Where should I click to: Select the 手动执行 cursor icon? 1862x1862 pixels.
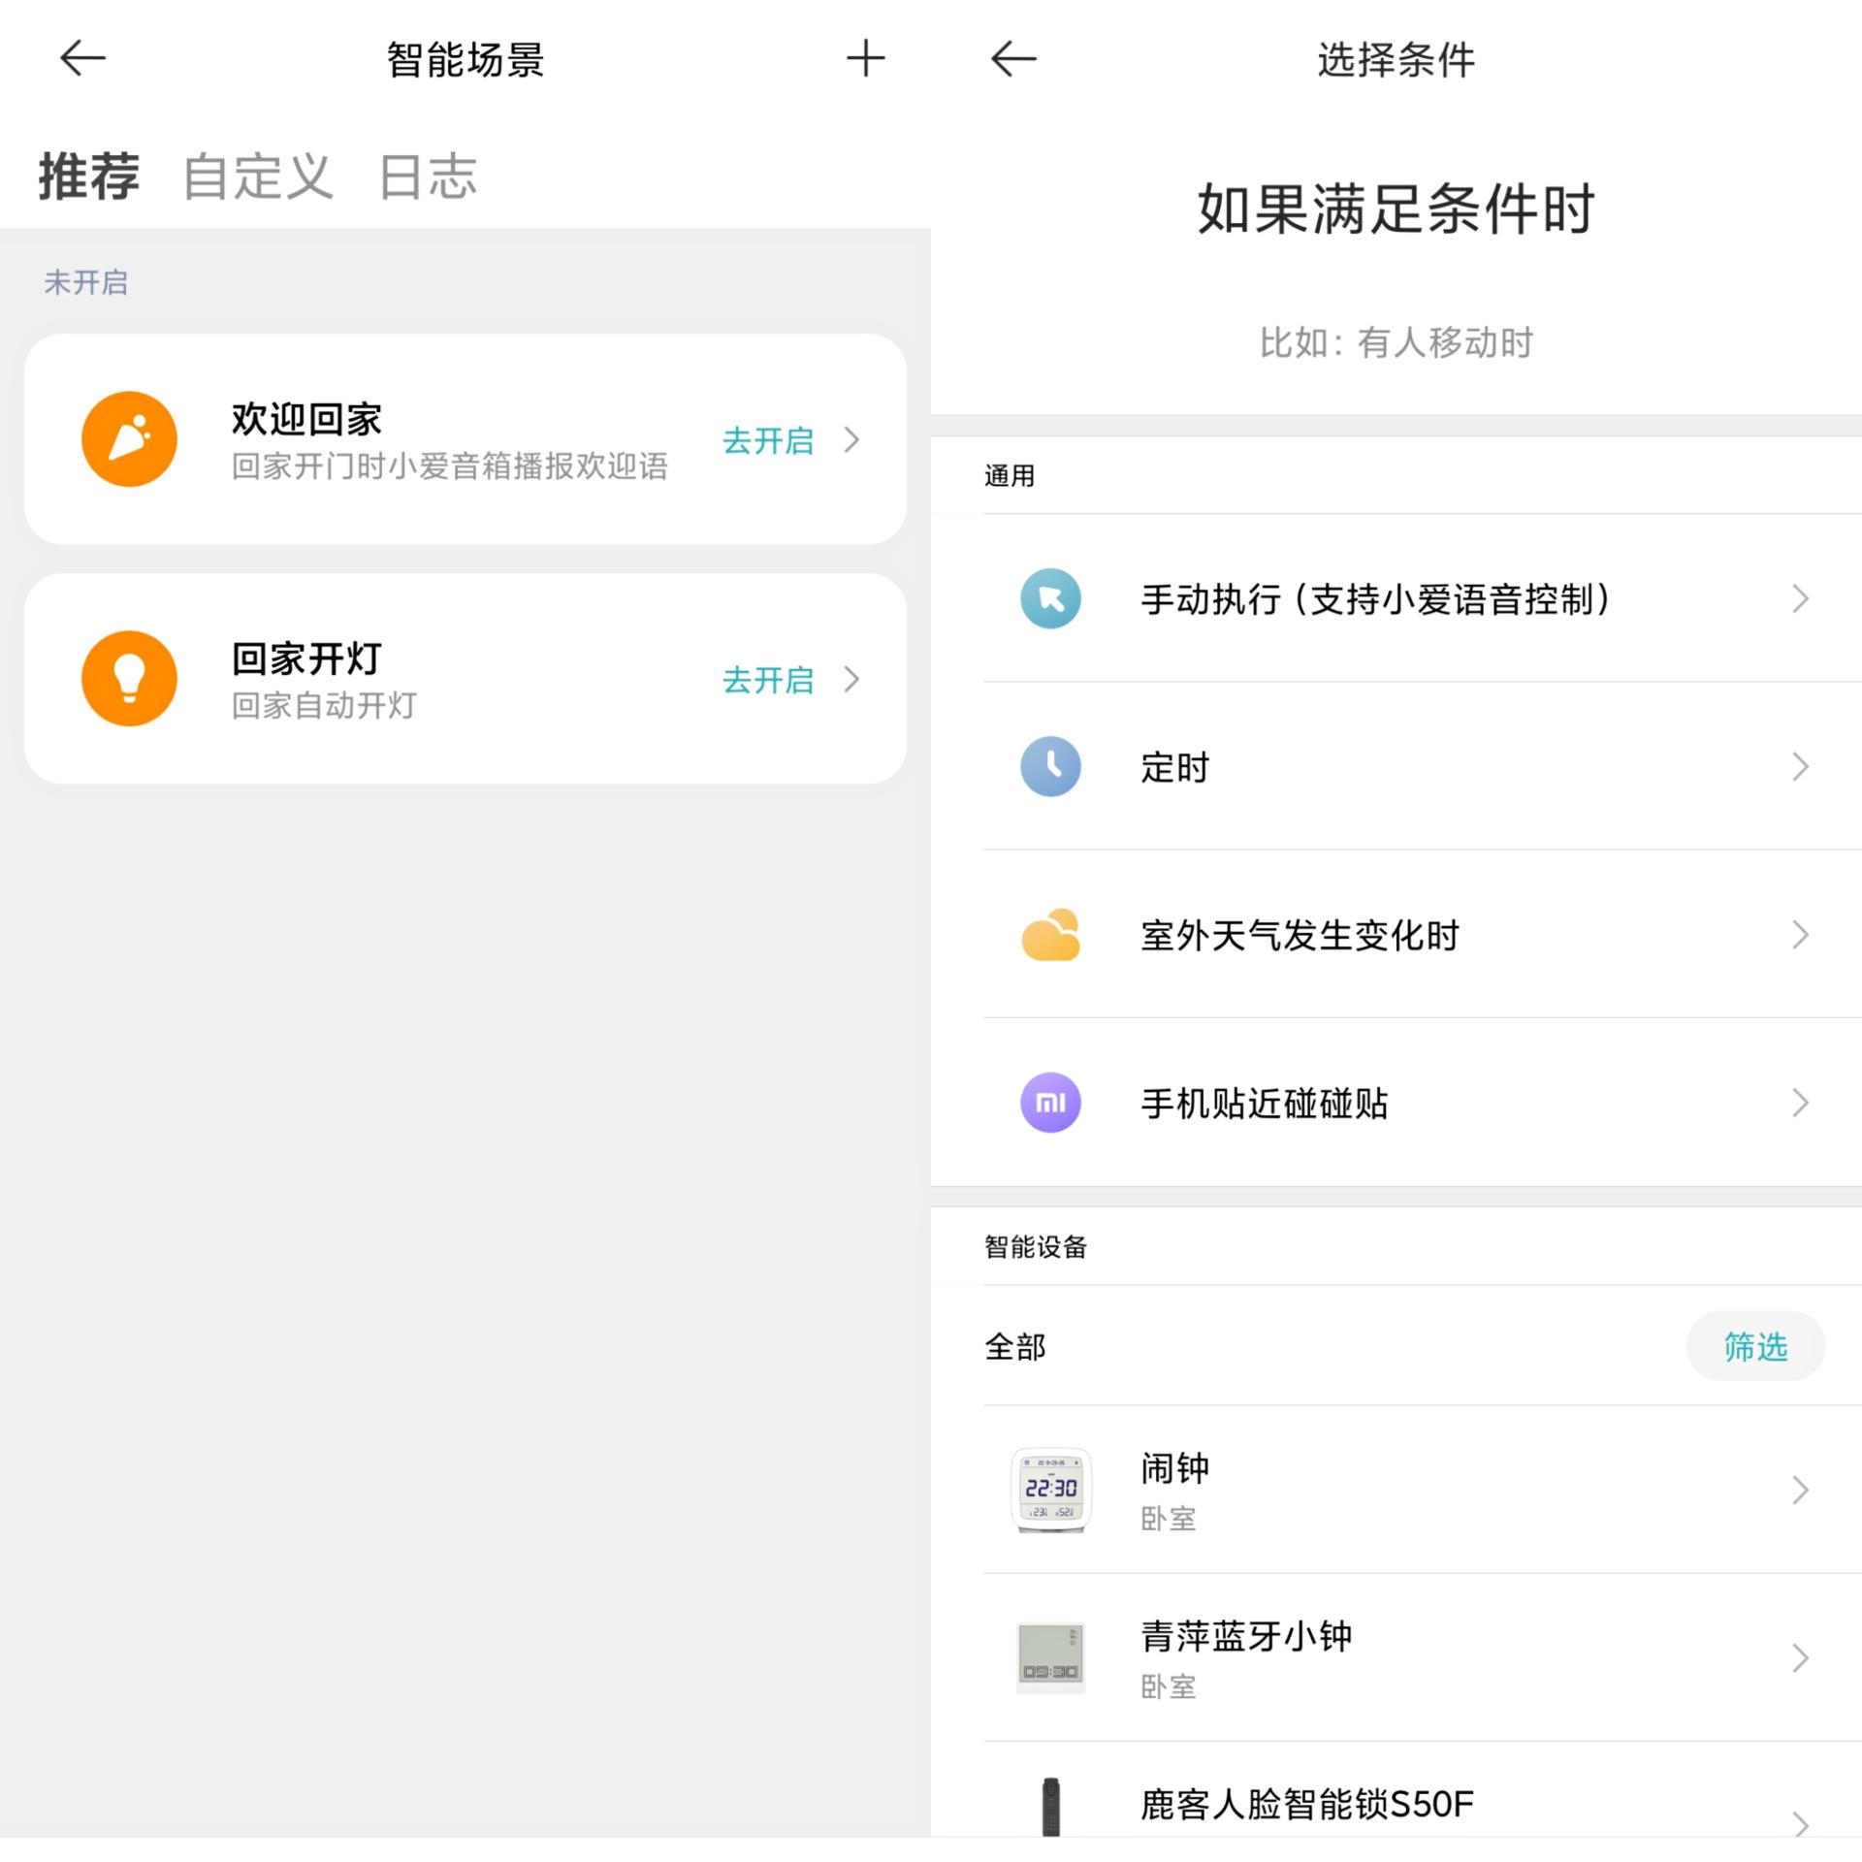pos(1050,599)
